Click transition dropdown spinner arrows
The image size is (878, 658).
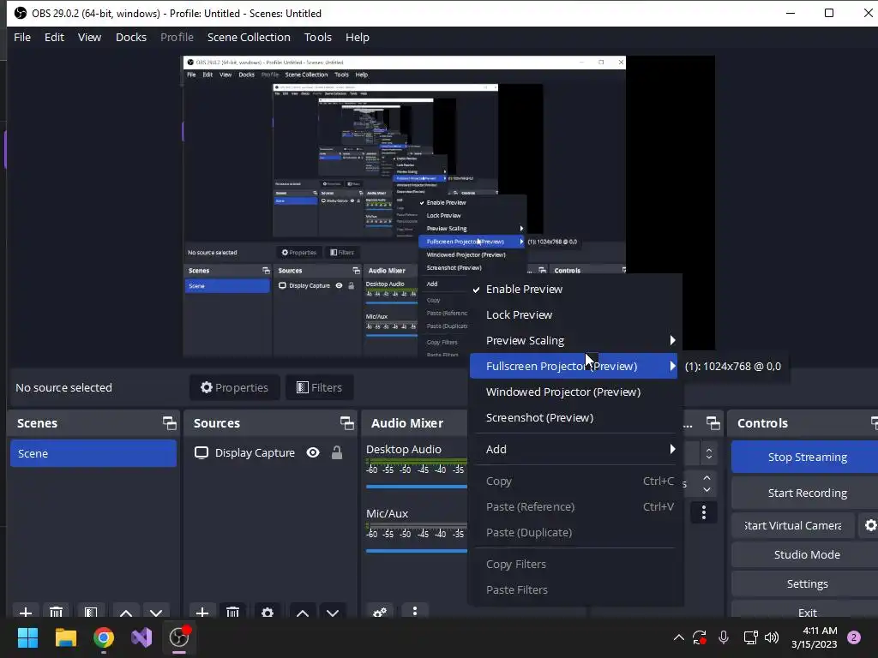click(709, 453)
